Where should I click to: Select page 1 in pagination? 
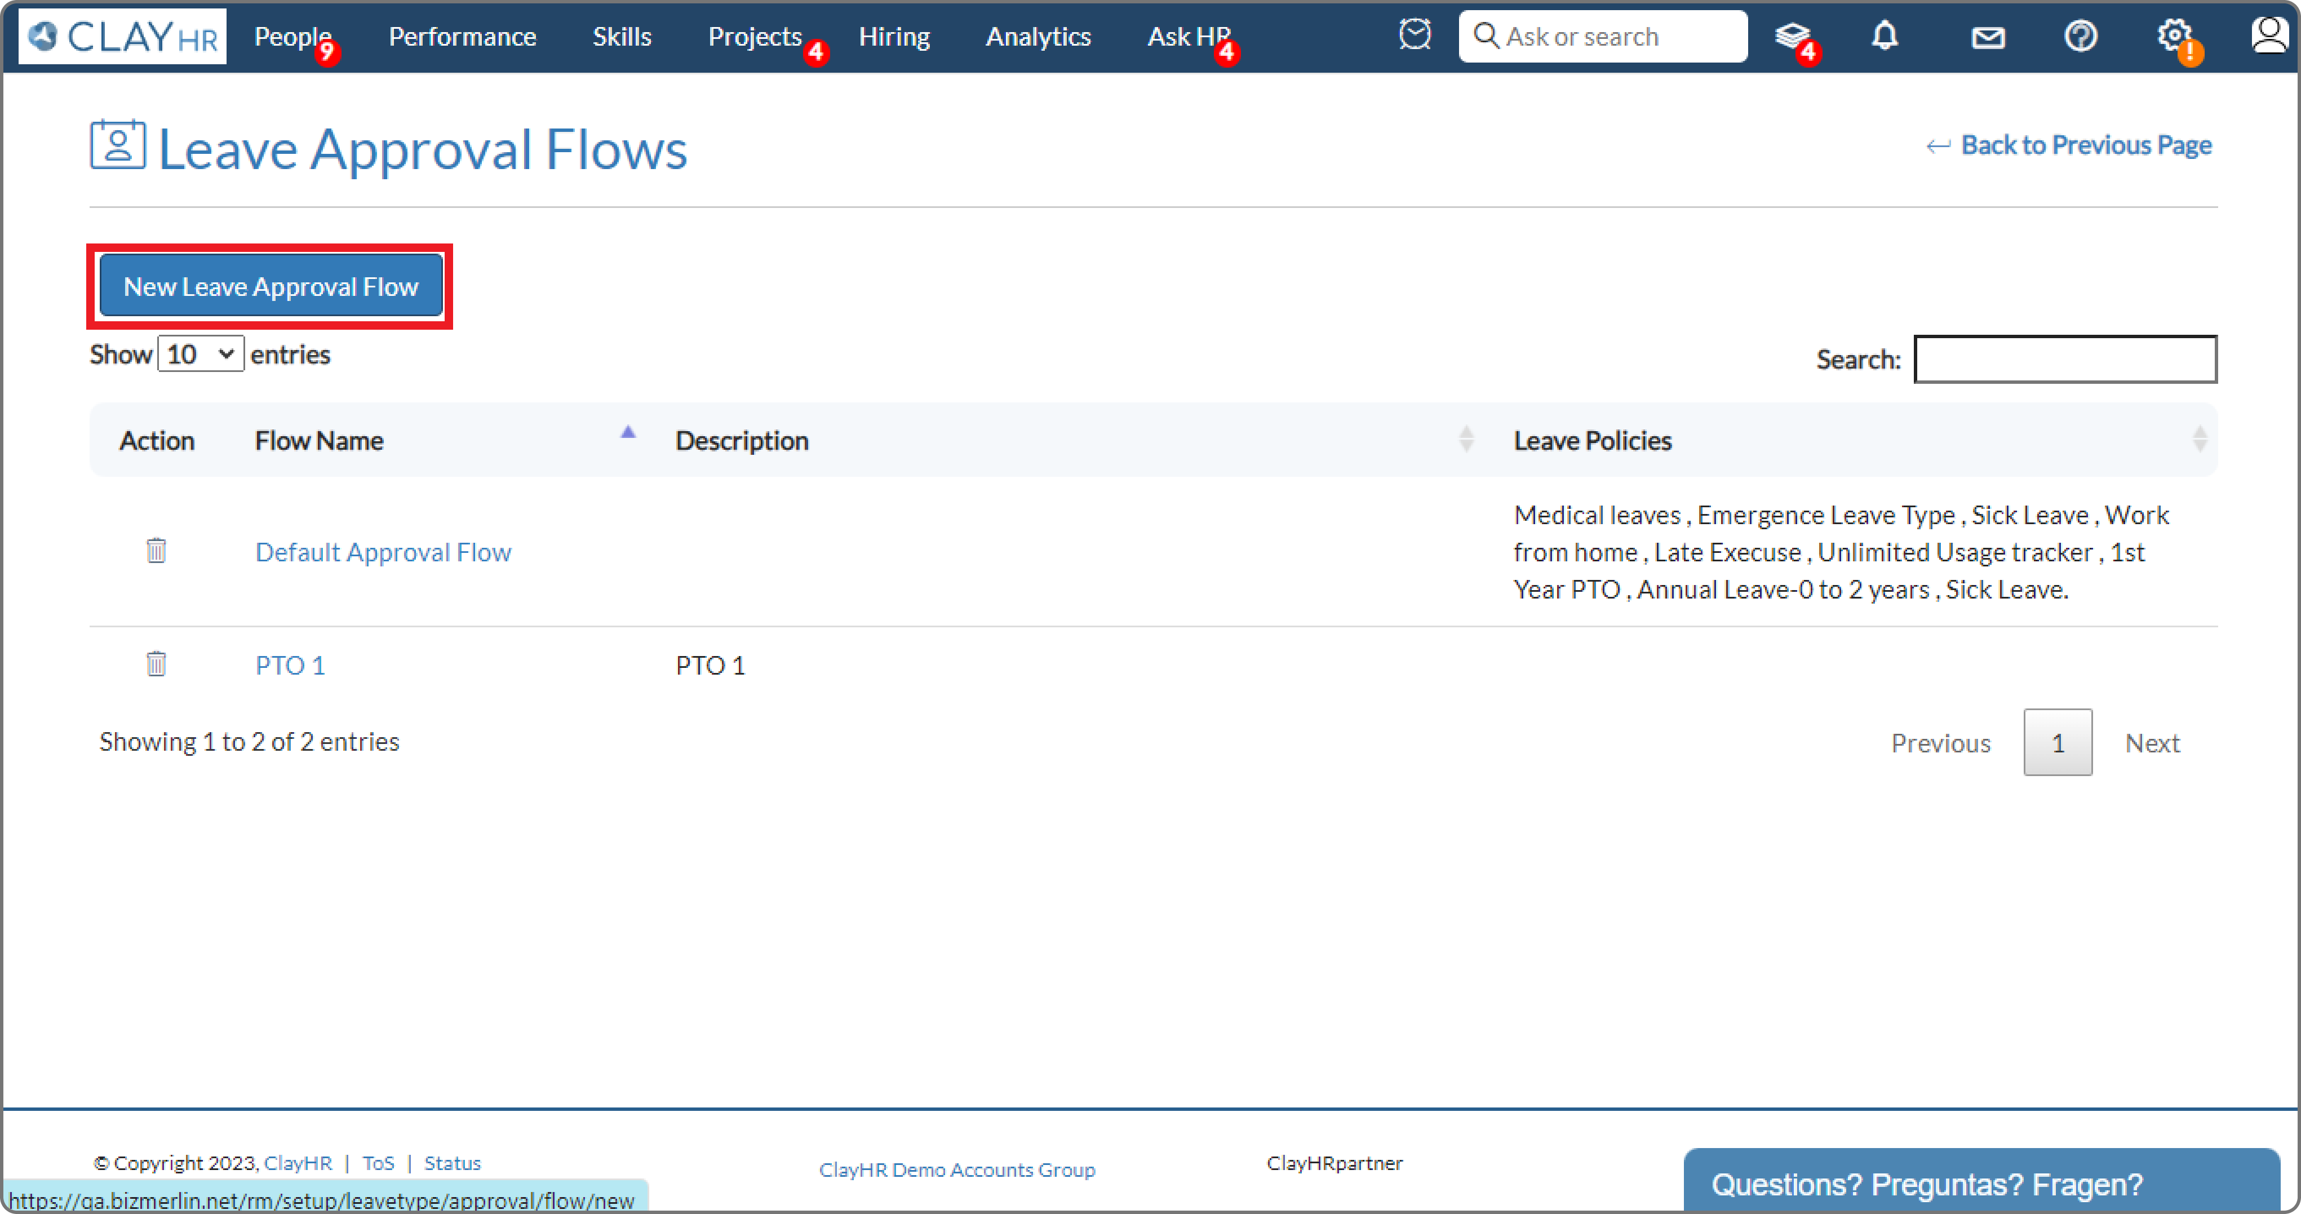pos(2057,742)
